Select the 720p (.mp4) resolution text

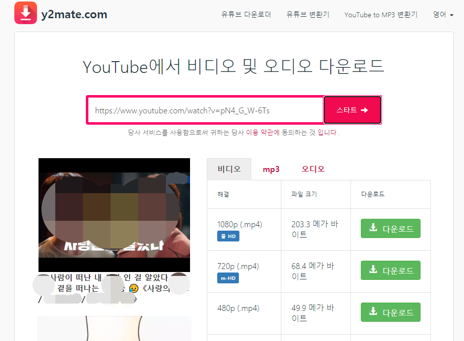[238, 267]
